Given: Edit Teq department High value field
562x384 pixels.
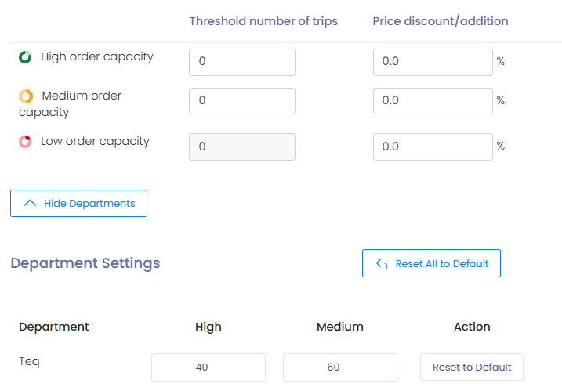Looking at the screenshot, I should 208,367.
